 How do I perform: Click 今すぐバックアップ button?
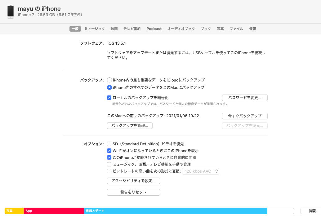(x=245, y=116)
